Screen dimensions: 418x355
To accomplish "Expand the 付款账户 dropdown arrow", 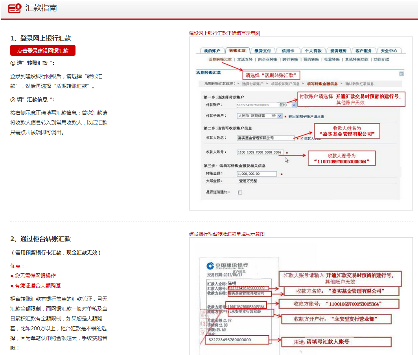I will (x=294, y=105).
